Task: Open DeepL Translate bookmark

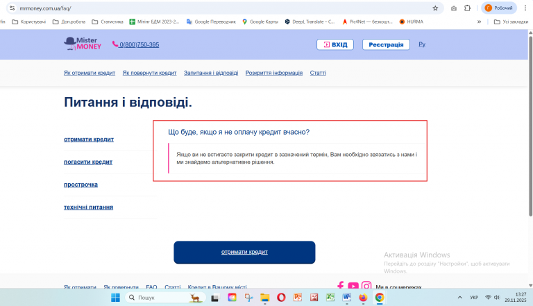Action: coord(310,22)
